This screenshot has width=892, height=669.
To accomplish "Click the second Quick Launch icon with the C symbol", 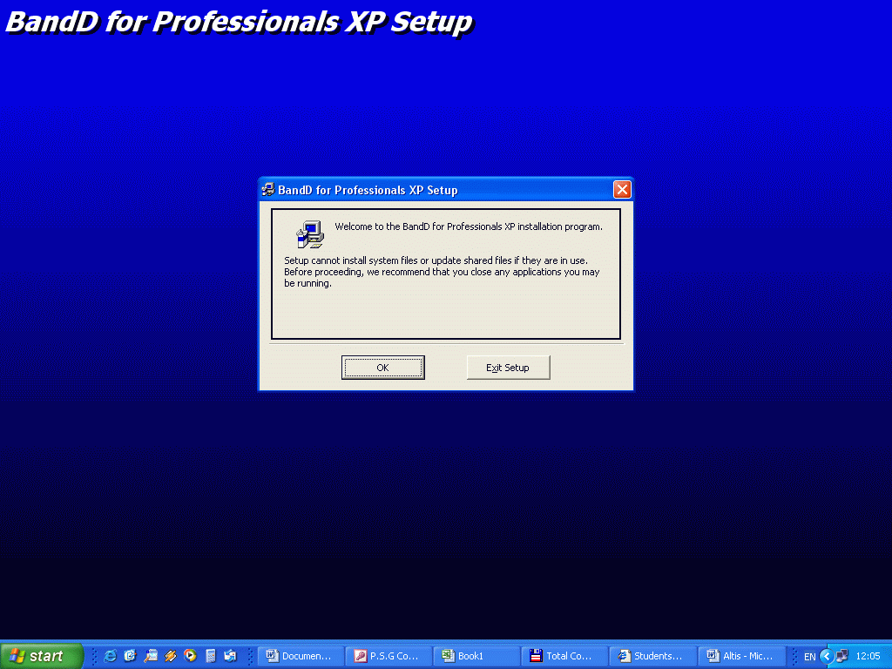I will click(x=131, y=656).
